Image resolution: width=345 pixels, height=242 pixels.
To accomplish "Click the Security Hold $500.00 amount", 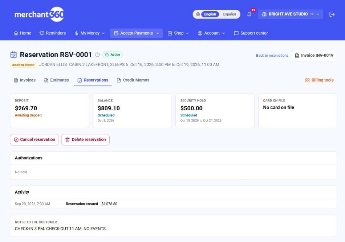I will coord(191,108).
